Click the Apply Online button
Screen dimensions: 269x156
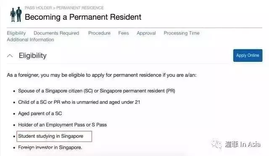click(x=248, y=56)
